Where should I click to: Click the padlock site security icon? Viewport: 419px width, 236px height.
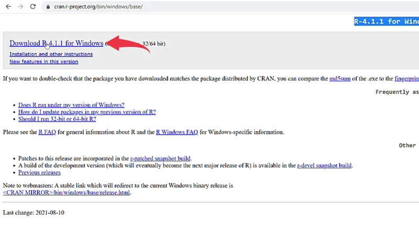48,7
